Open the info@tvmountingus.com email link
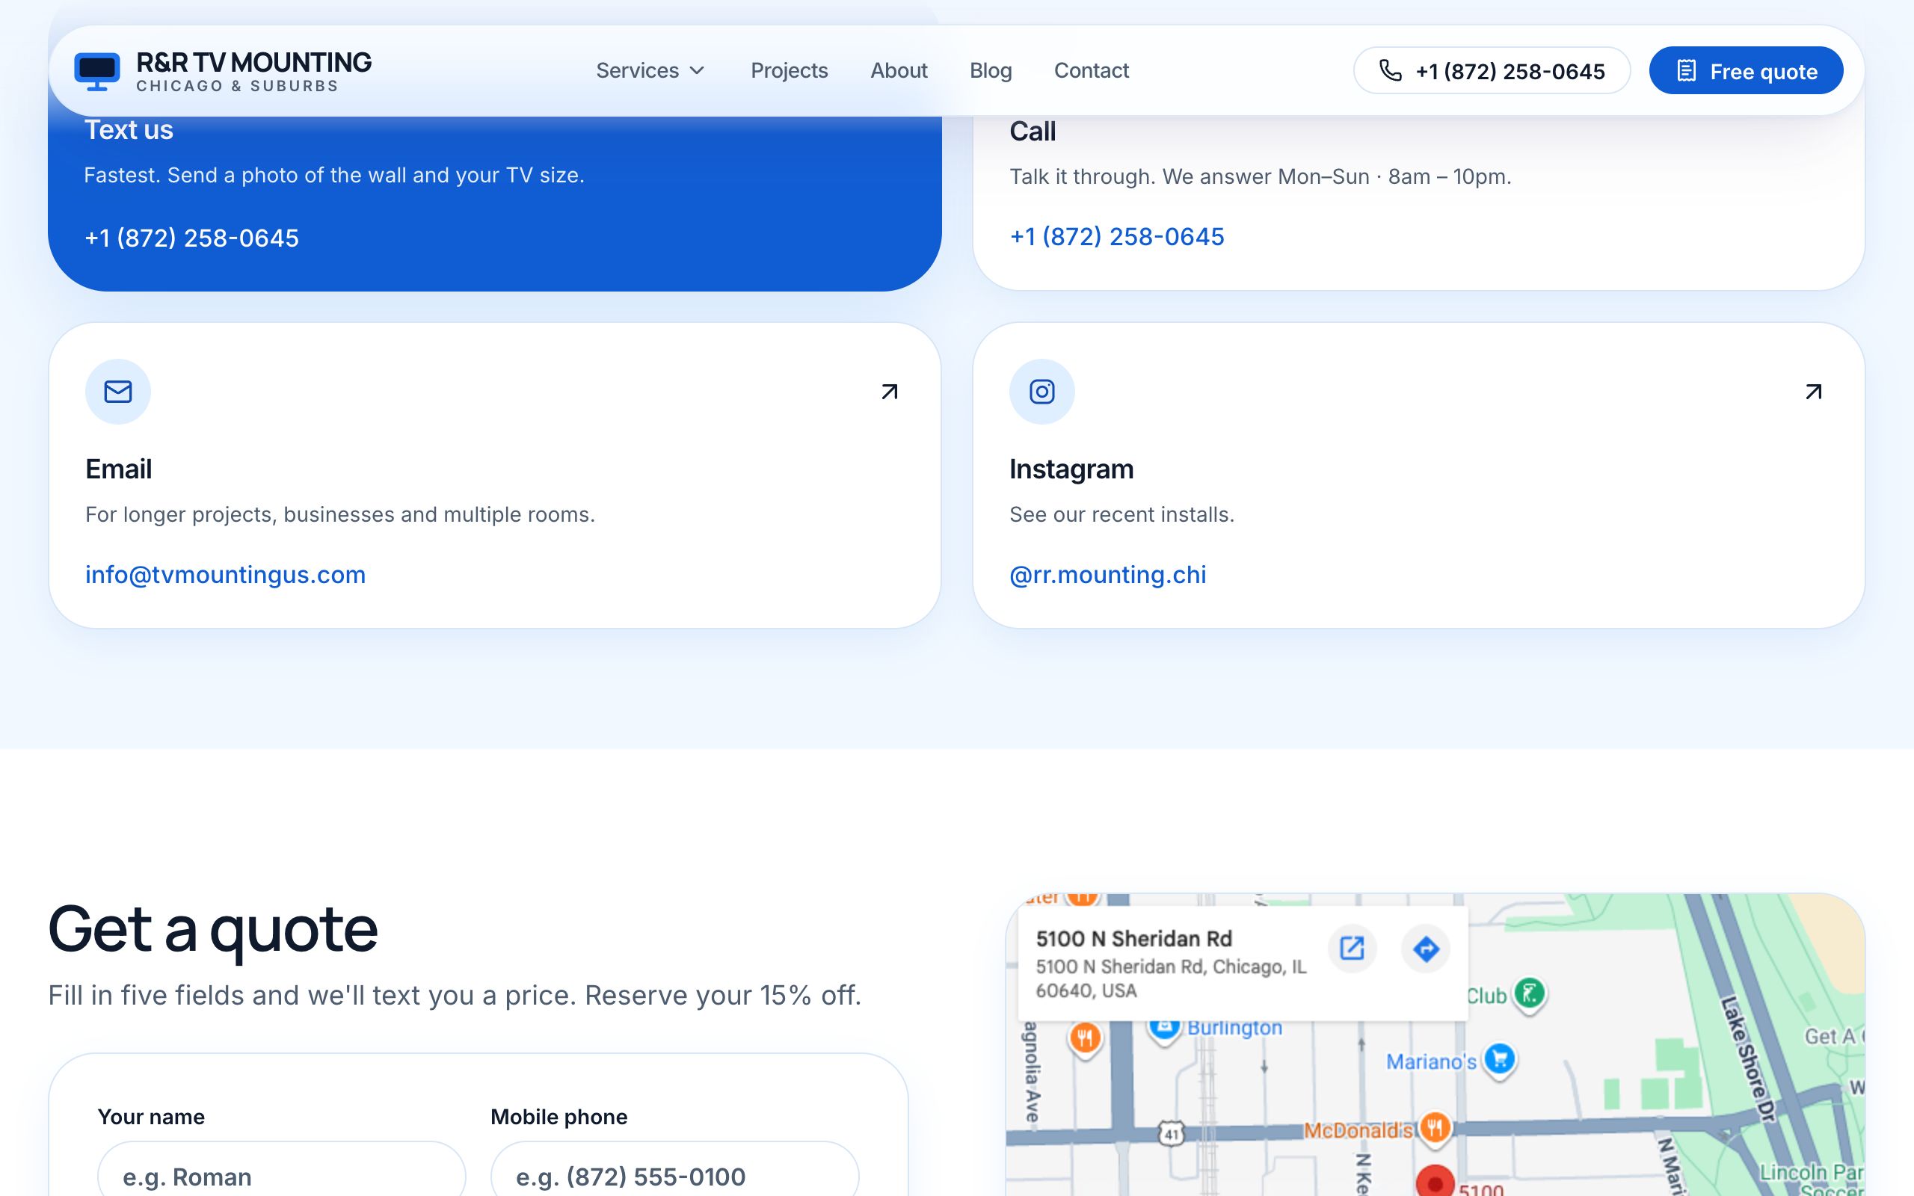The image size is (1914, 1196). (225, 574)
